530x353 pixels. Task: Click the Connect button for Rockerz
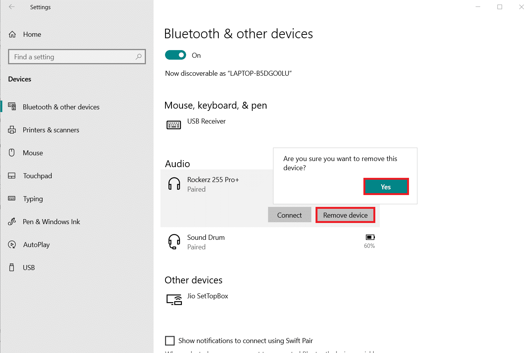tap(290, 215)
